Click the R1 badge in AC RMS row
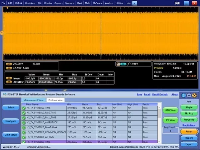The height and width of the screenshot is (150, 200). [9, 82]
